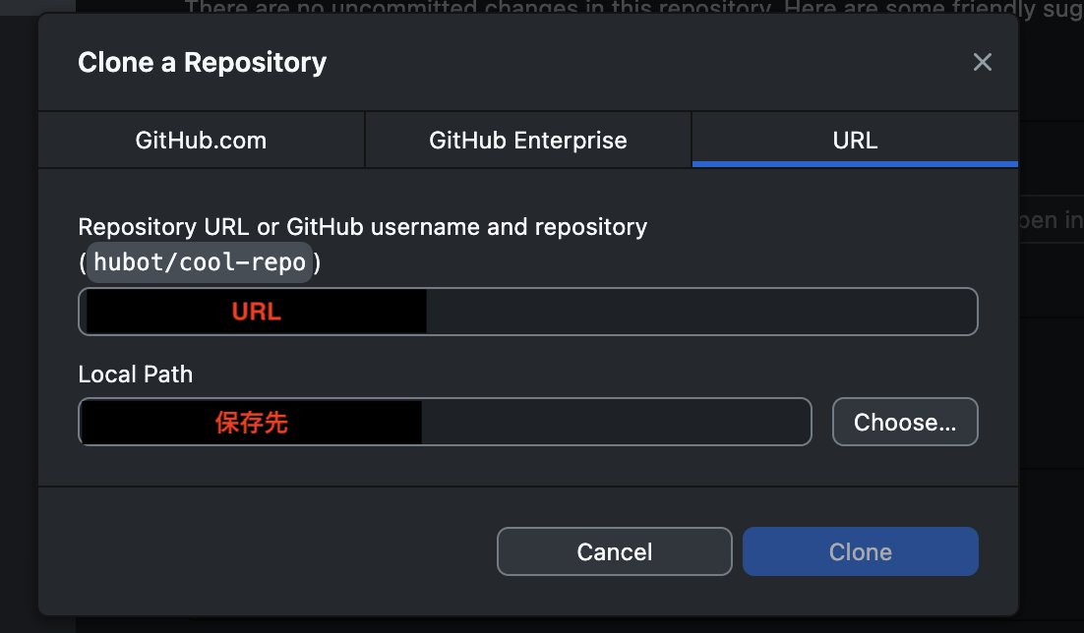
Task: Cancel the clone dialog
Action: click(614, 551)
